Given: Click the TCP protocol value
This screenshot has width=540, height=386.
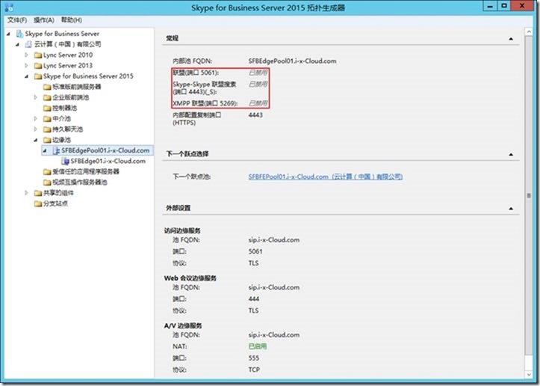Looking at the screenshot, I should pyautogui.click(x=254, y=370).
